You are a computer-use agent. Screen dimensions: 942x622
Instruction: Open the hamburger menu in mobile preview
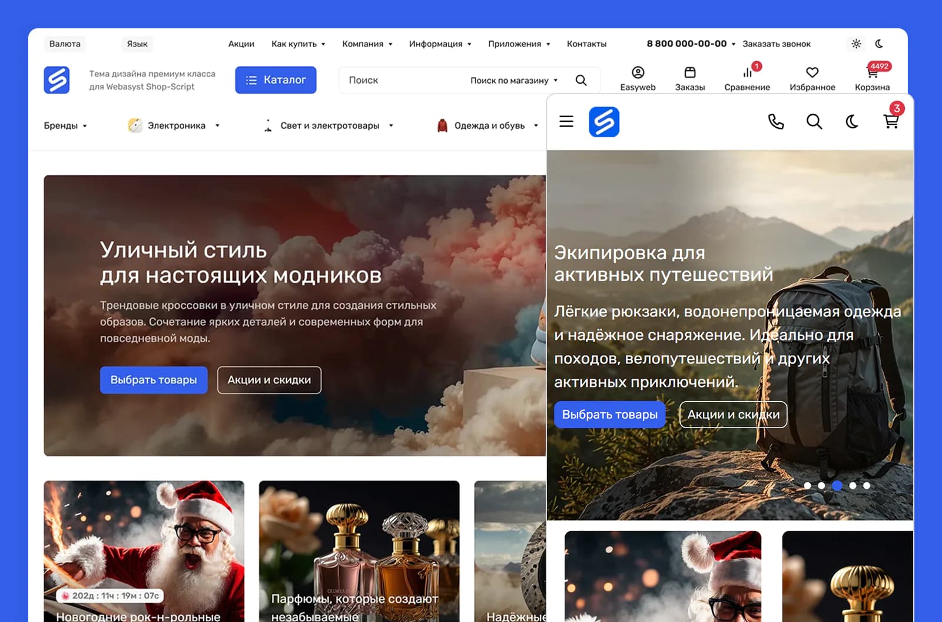(x=566, y=122)
